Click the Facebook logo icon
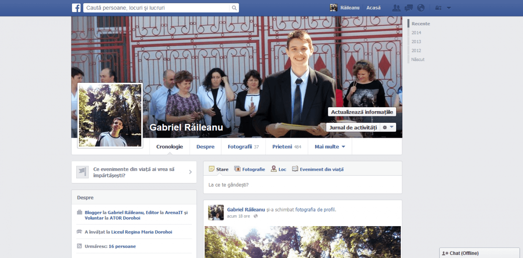This screenshot has height=258, width=523. [76, 7]
